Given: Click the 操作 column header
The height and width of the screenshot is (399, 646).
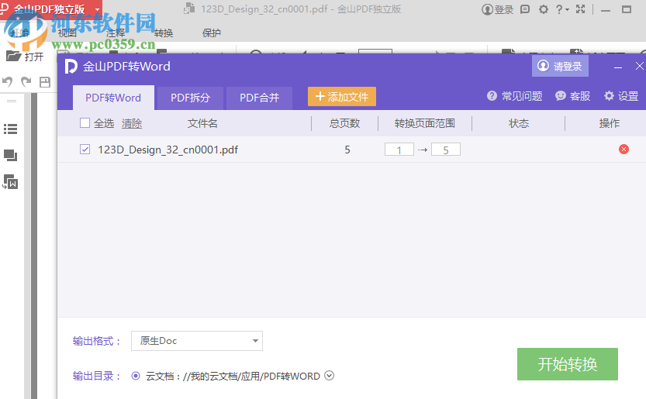Looking at the screenshot, I should click(610, 123).
